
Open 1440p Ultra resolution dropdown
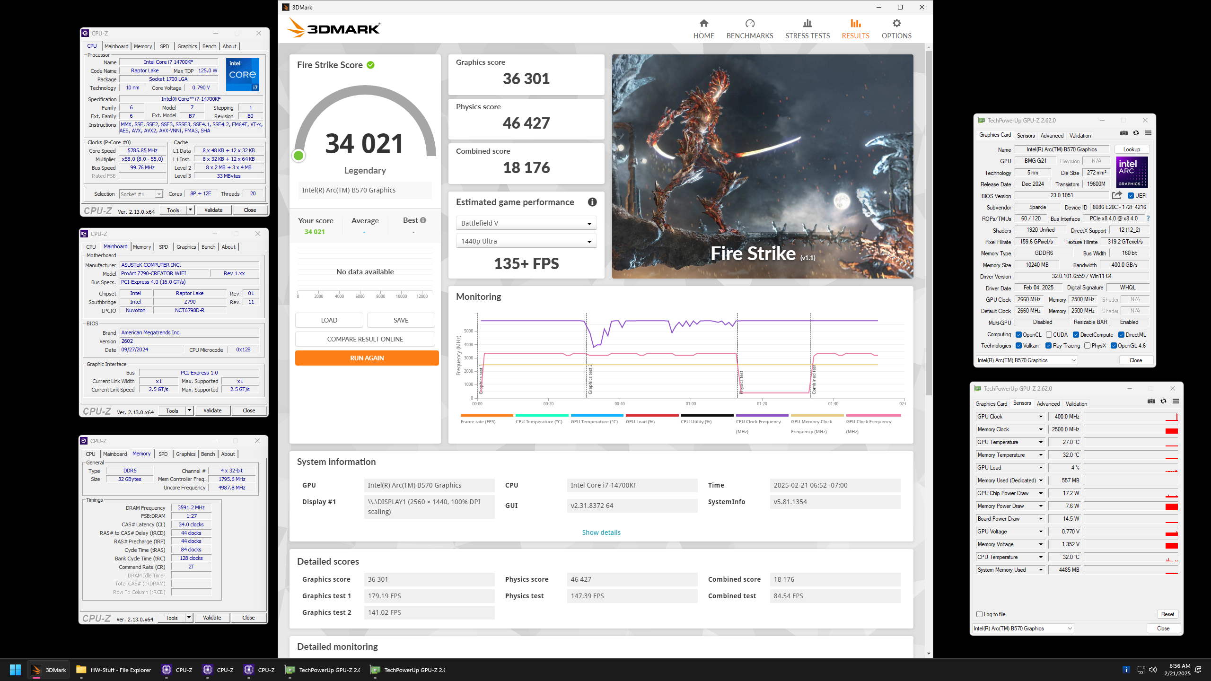pos(526,241)
